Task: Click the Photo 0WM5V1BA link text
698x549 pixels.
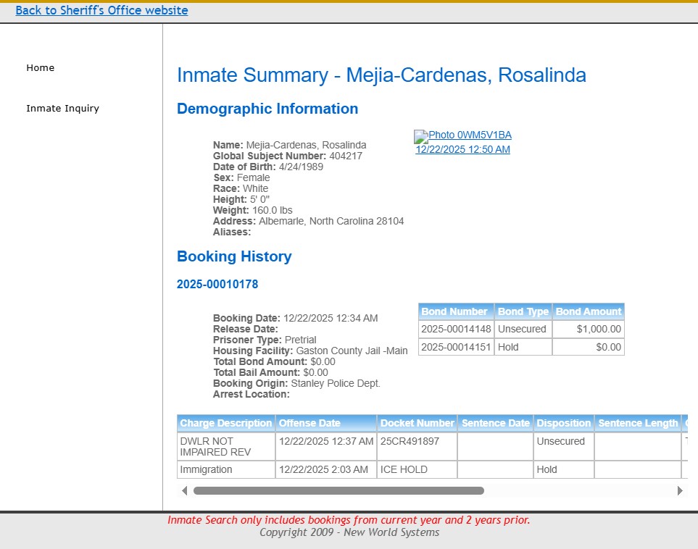Action: coord(470,135)
